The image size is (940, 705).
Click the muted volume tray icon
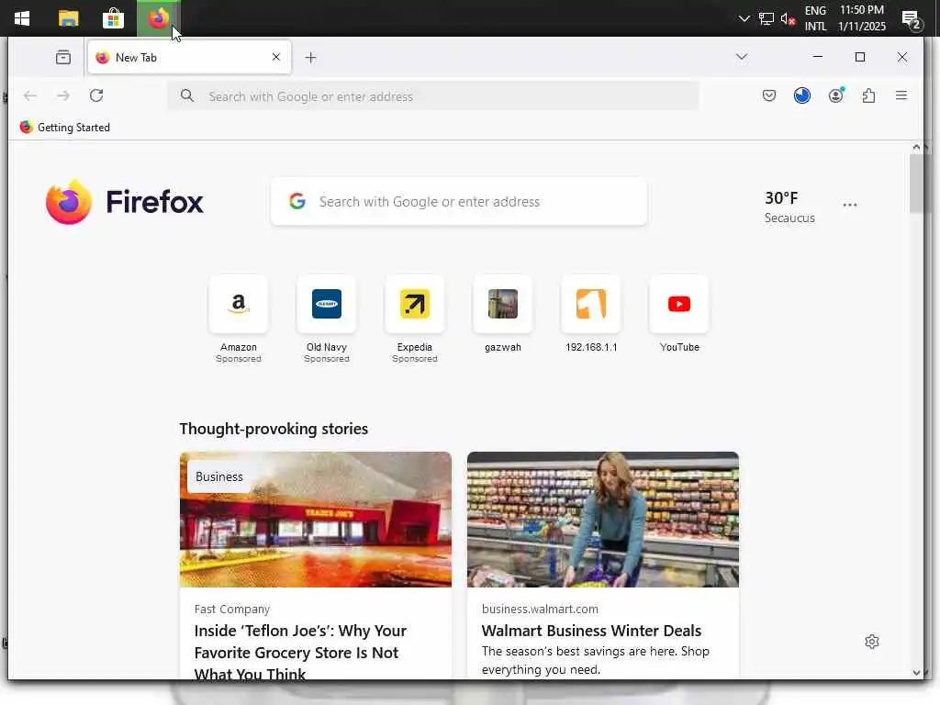[788, 19]
